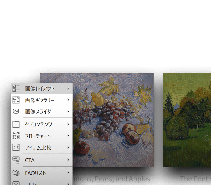
Task: Click the 画像スライダー slider icon
Action: [16, 112]
